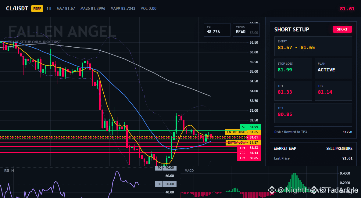Click the Last Price row label
This screenshot has width=361, height=198.
coord(282,158)
